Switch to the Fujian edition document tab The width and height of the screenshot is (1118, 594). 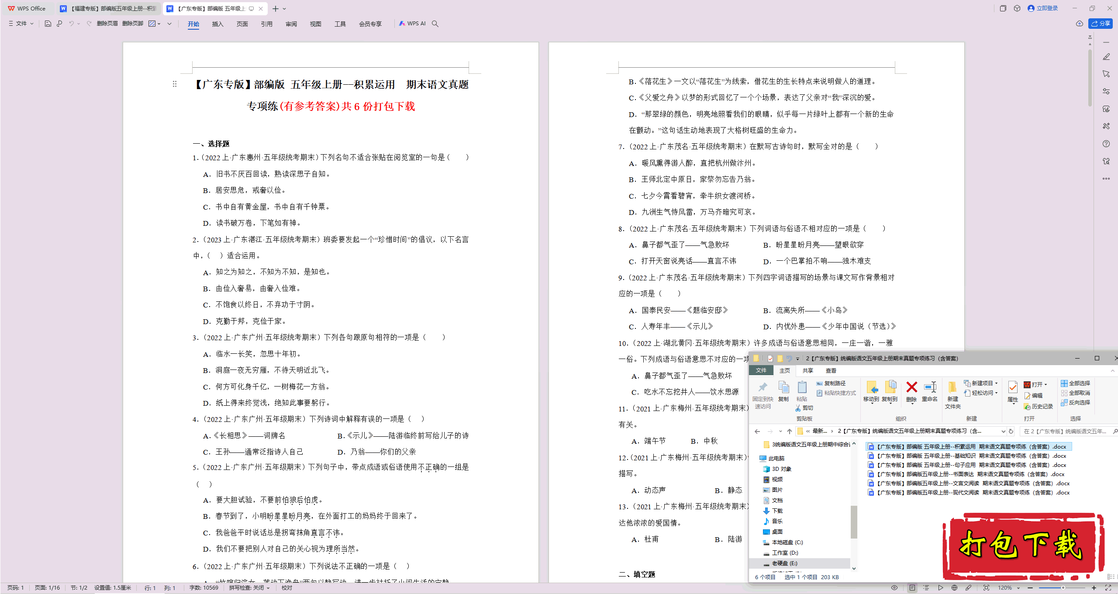click(108, 8)
